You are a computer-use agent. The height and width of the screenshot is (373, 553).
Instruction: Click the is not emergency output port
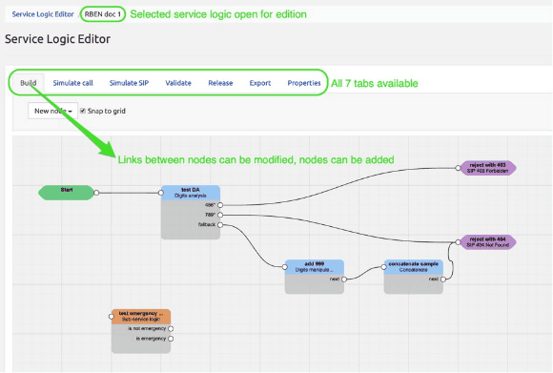coord(171,328)
